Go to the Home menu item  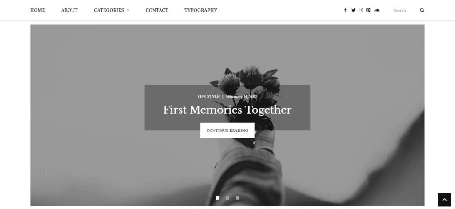point(37,10)
